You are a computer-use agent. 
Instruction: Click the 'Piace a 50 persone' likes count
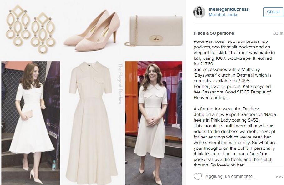[214, 33]
